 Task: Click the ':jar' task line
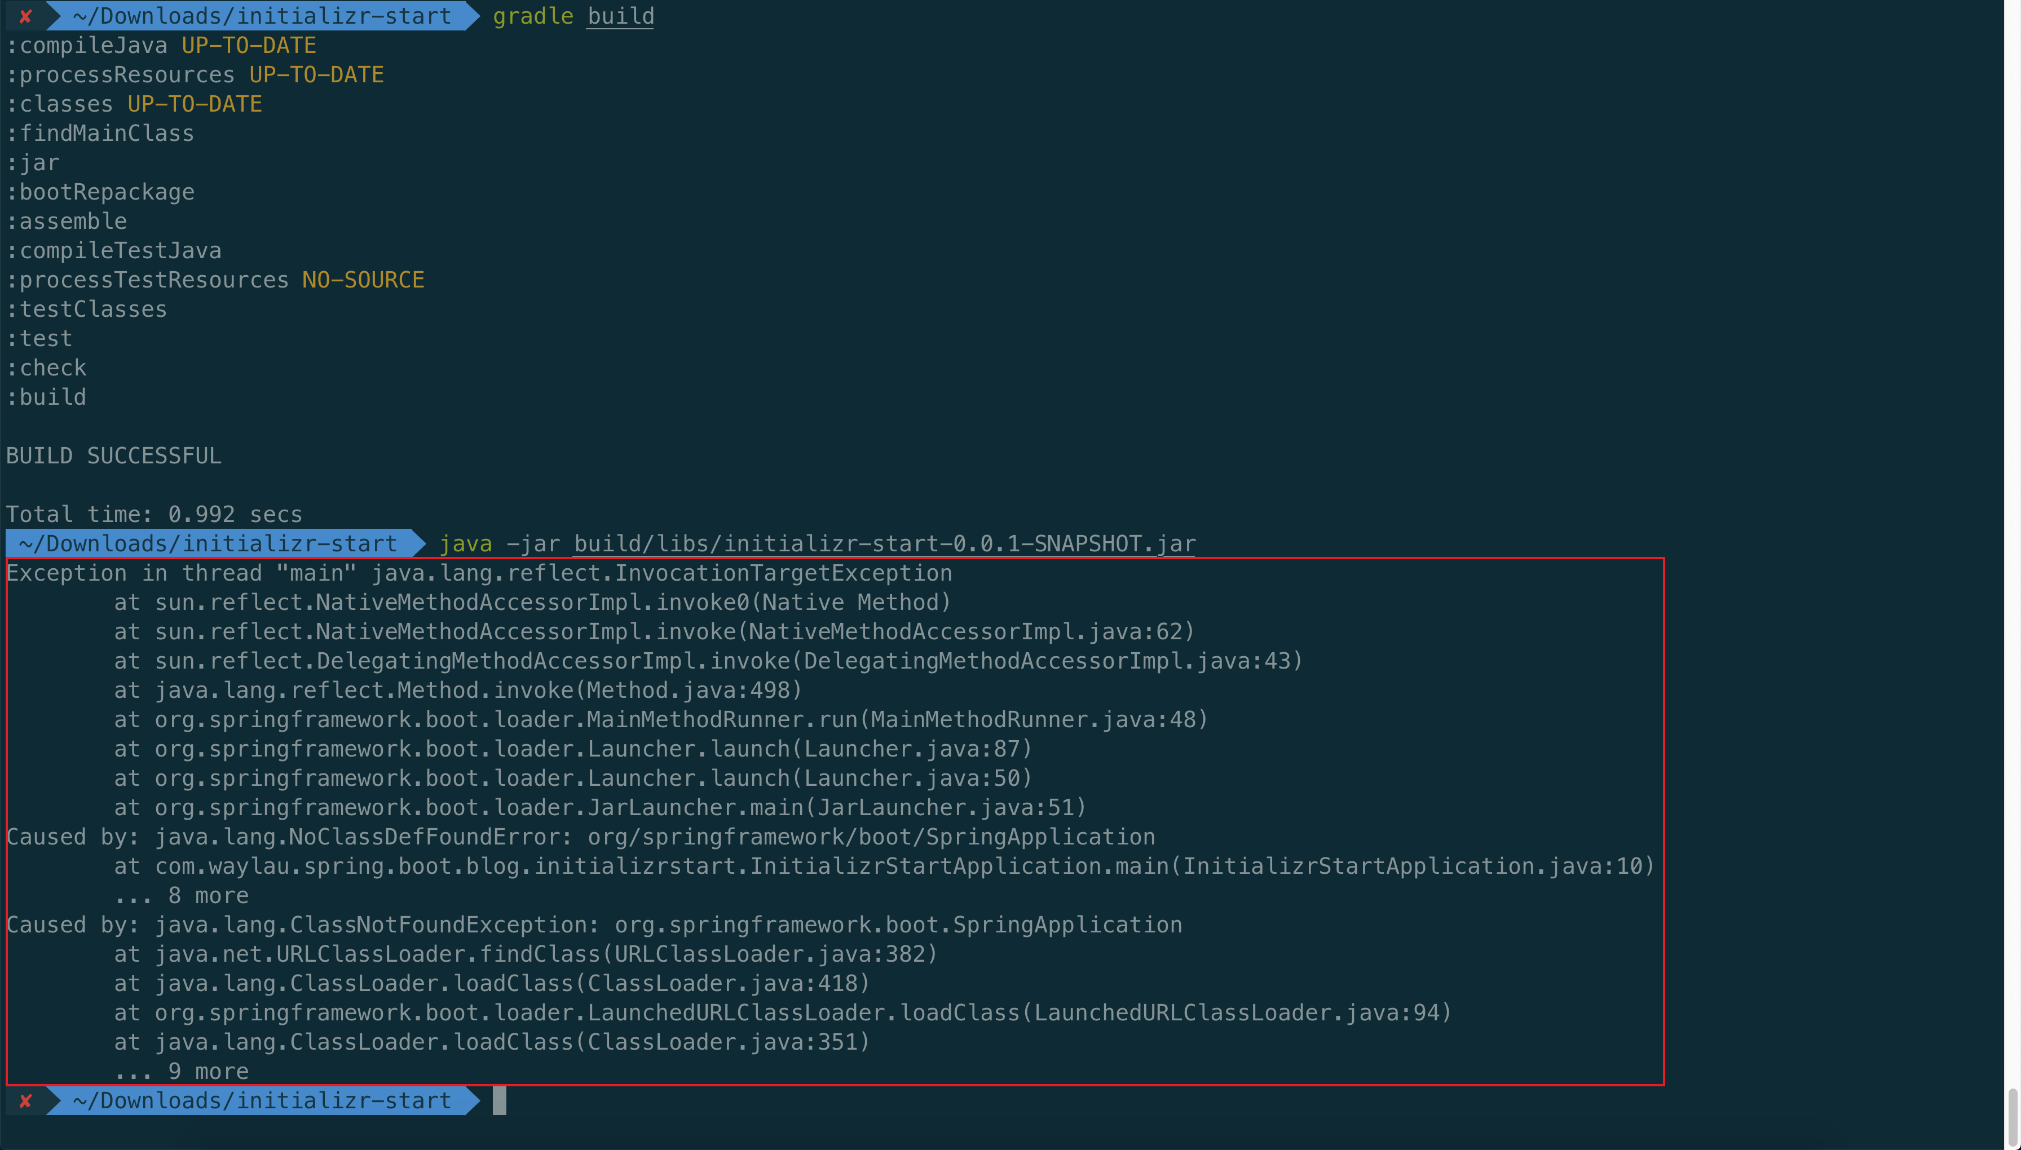click(x=33, y=163)
